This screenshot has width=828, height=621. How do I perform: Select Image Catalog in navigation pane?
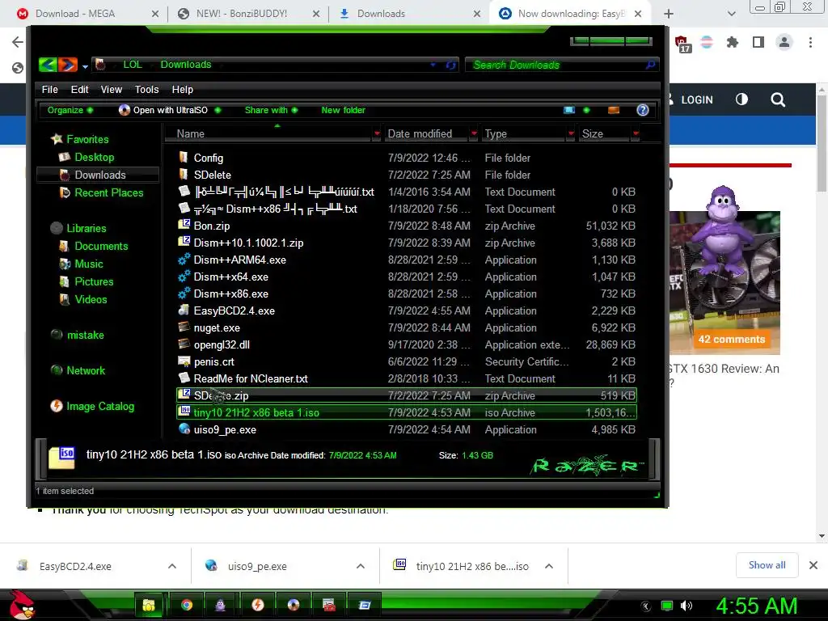[x=99, y=406]
